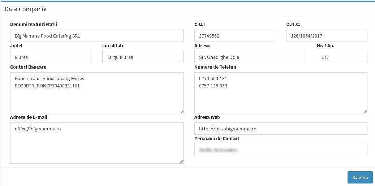Image resolution: width=375 pixels, height=186 pixels.
Task: Focus the Adrese de E-mail text area
Action: 97,143
